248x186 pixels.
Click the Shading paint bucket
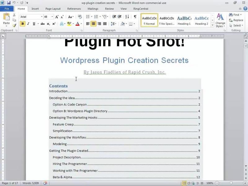(122, 24)
